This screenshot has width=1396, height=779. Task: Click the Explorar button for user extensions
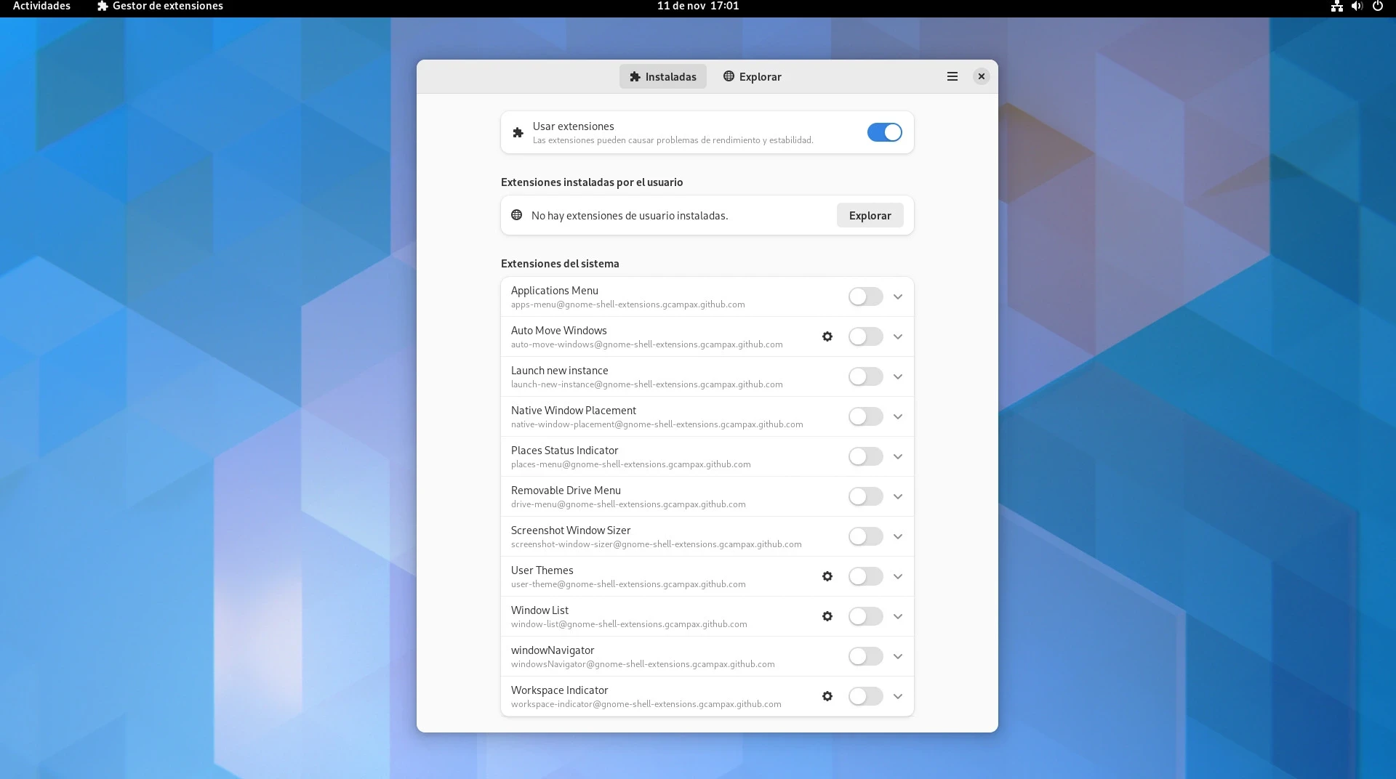[870, 215]
